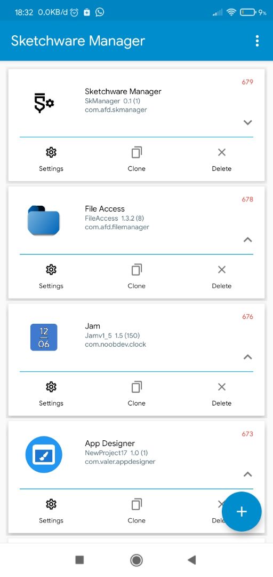Delete the Jam project
Screen dimensions: 273x577
click(222, 394)
